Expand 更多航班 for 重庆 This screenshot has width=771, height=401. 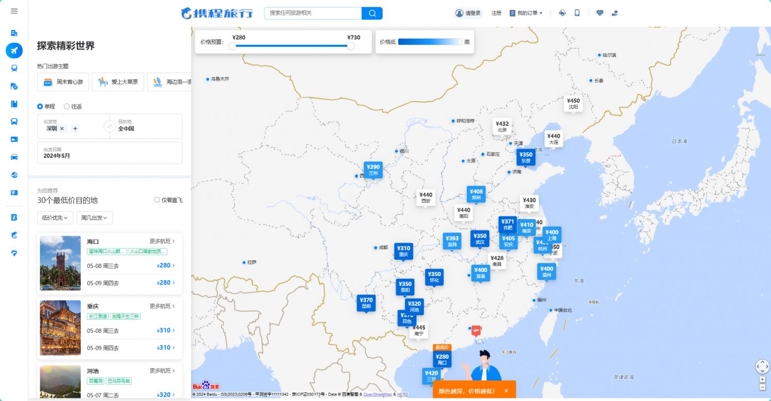pyautogui.click(x=162, y=306)
